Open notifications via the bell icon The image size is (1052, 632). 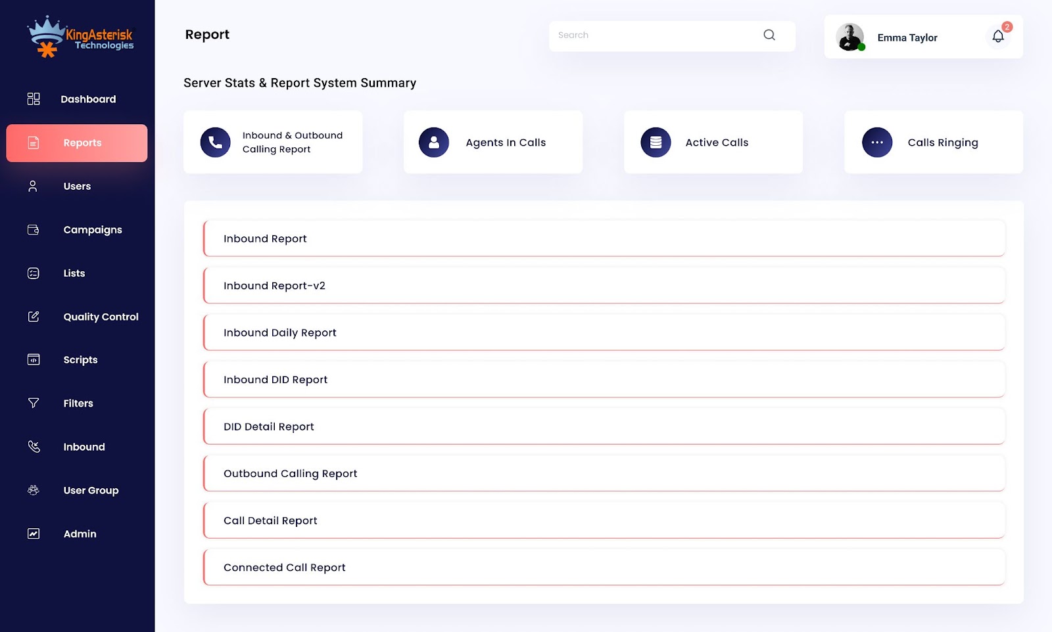tap(998, 36)
